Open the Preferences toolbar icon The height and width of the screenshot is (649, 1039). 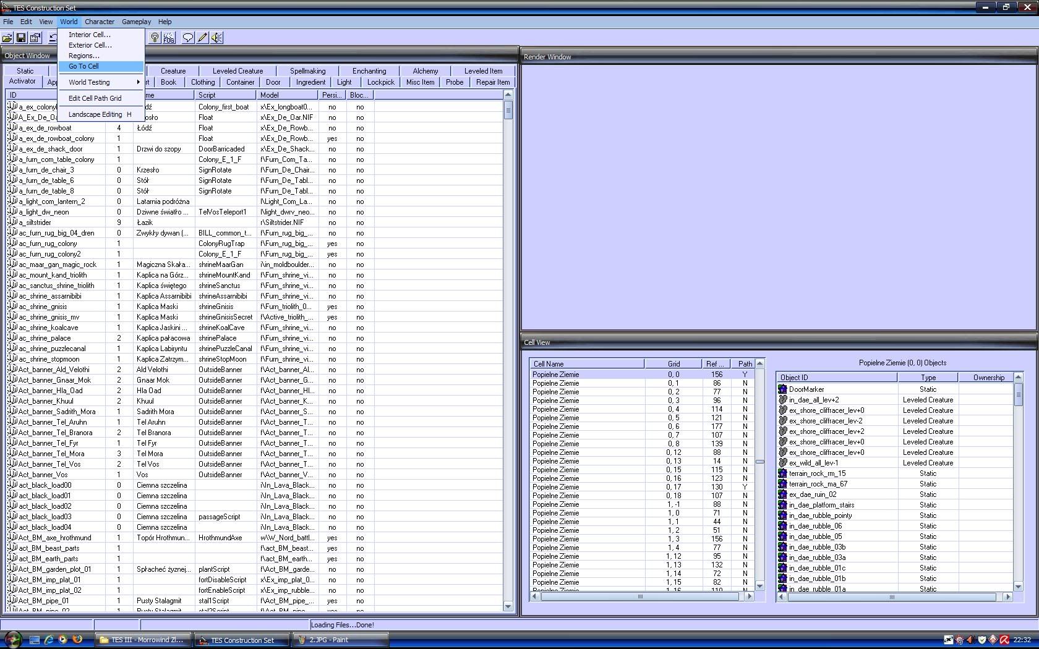tap(35, 38)
